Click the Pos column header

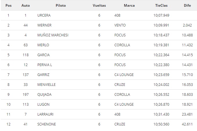pos(8,6)
